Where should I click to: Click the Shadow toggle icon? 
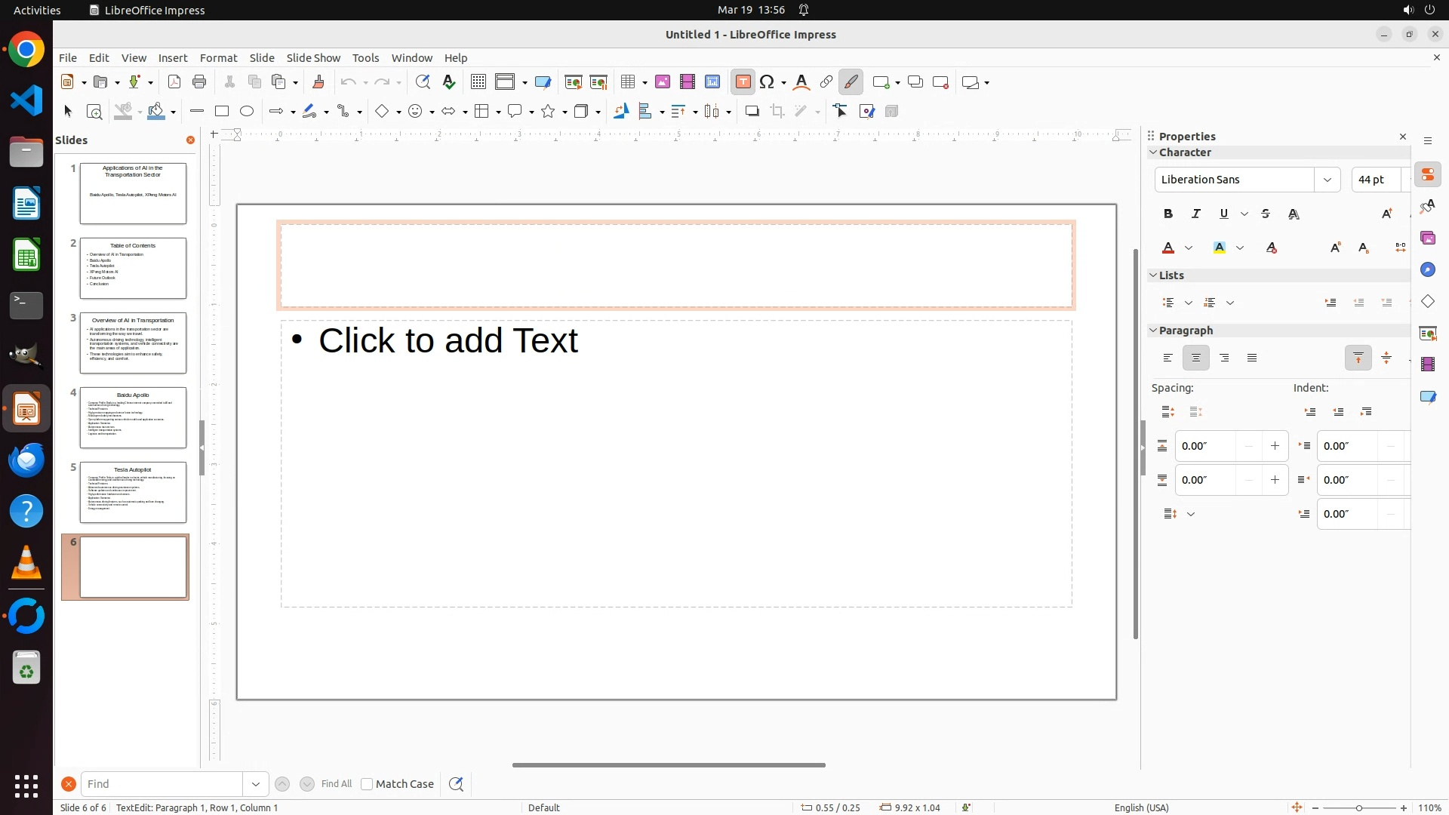[x=752, y=112]
